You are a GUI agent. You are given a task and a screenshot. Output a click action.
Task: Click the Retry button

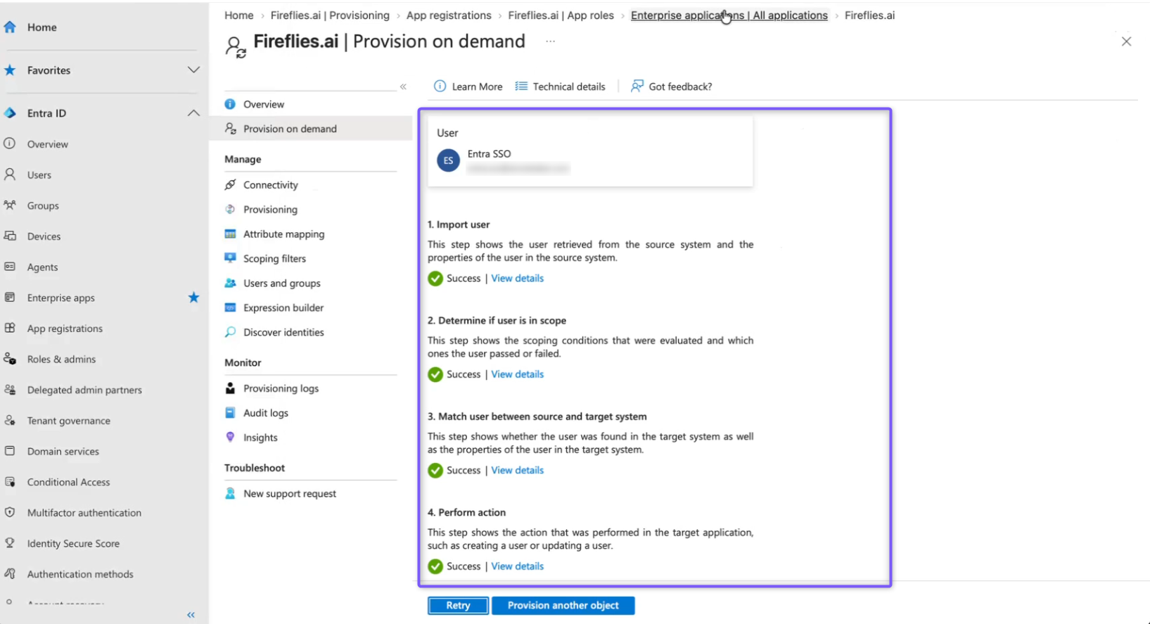458,605
